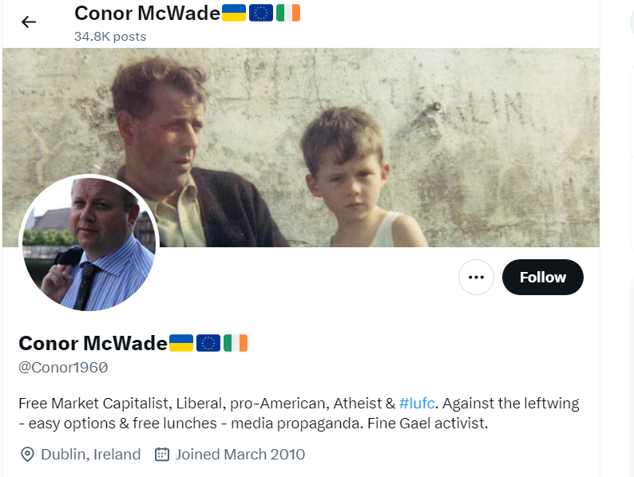
Task: Open the #lufc hashtag link
Action: point(417,403)
